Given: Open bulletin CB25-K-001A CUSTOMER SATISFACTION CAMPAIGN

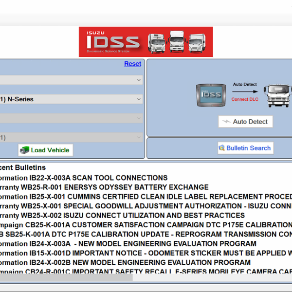Looking at the screenshot, I should tap(146, 225).
